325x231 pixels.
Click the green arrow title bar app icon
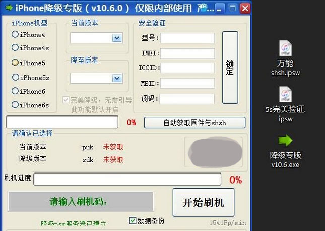click(x=9, y=8)
